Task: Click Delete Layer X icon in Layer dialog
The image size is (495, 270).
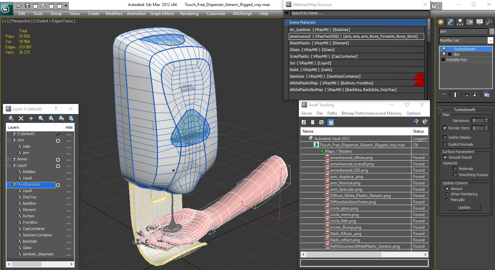Action: click(x=21, y=118)
